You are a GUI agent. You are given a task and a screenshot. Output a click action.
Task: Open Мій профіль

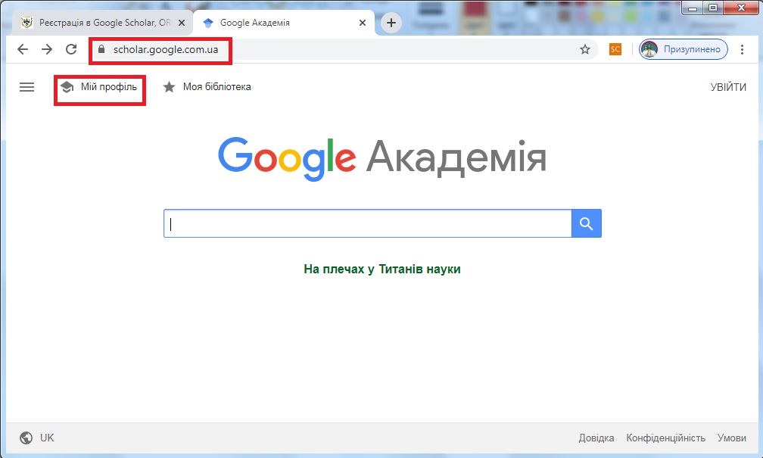coord(100,87)
